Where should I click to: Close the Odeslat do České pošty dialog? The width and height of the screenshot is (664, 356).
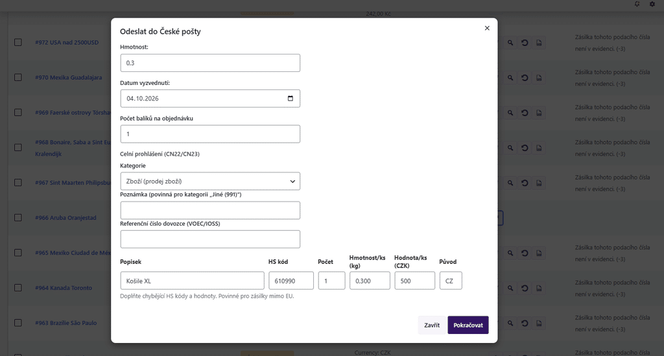[x=487, y=28]
